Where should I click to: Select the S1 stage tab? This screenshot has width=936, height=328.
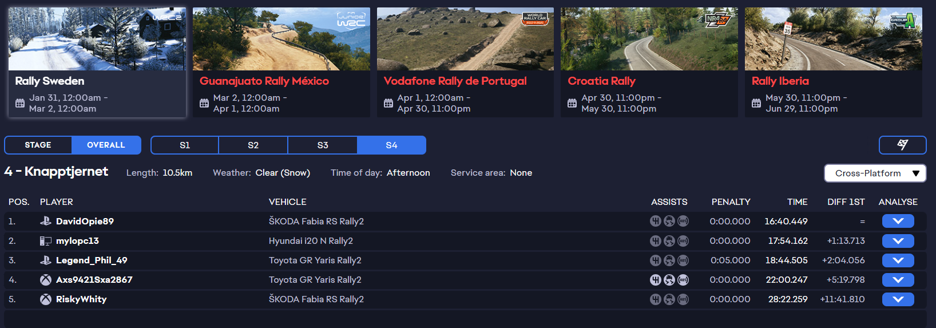point(185,145)
